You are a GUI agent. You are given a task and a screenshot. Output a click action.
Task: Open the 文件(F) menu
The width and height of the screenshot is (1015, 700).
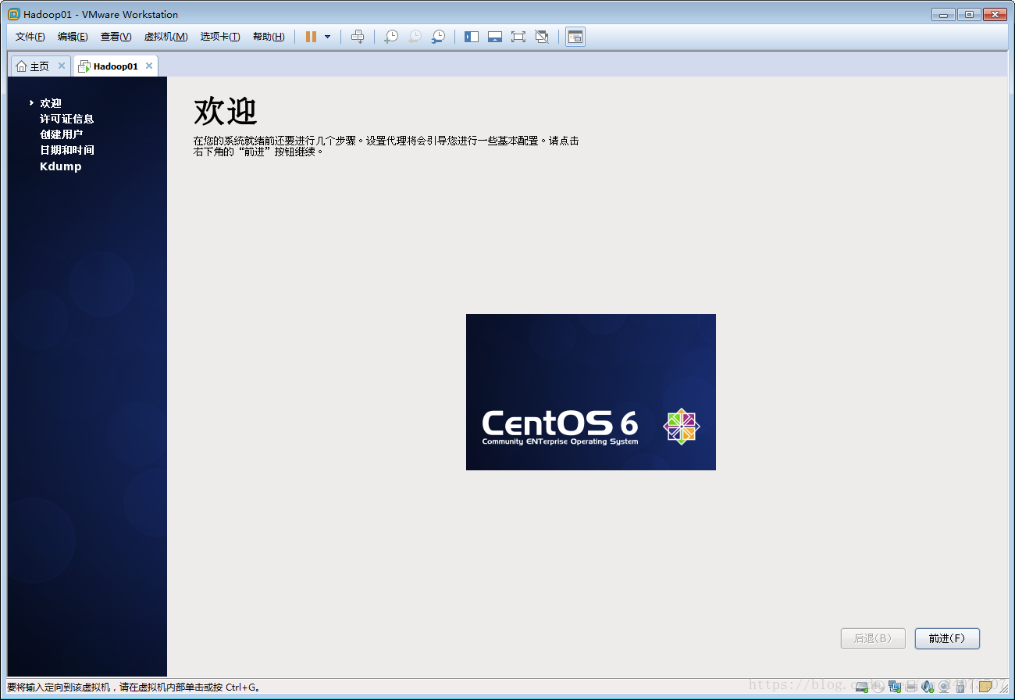coord(30,37)
